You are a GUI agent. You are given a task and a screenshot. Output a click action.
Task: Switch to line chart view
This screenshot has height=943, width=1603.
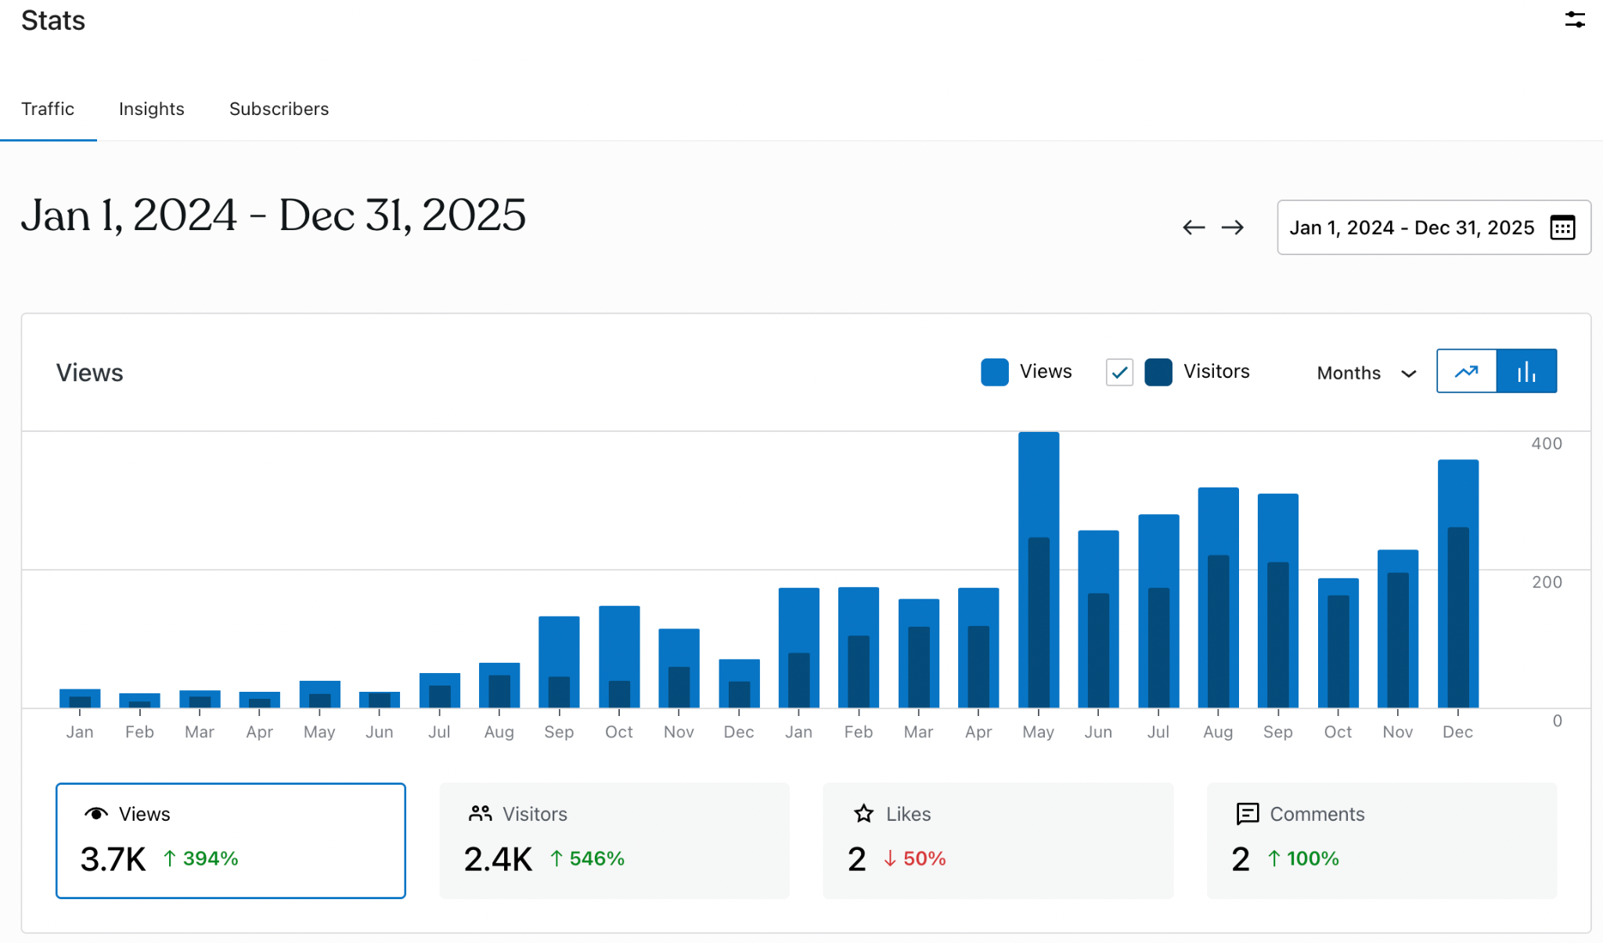pos(1466,371)
